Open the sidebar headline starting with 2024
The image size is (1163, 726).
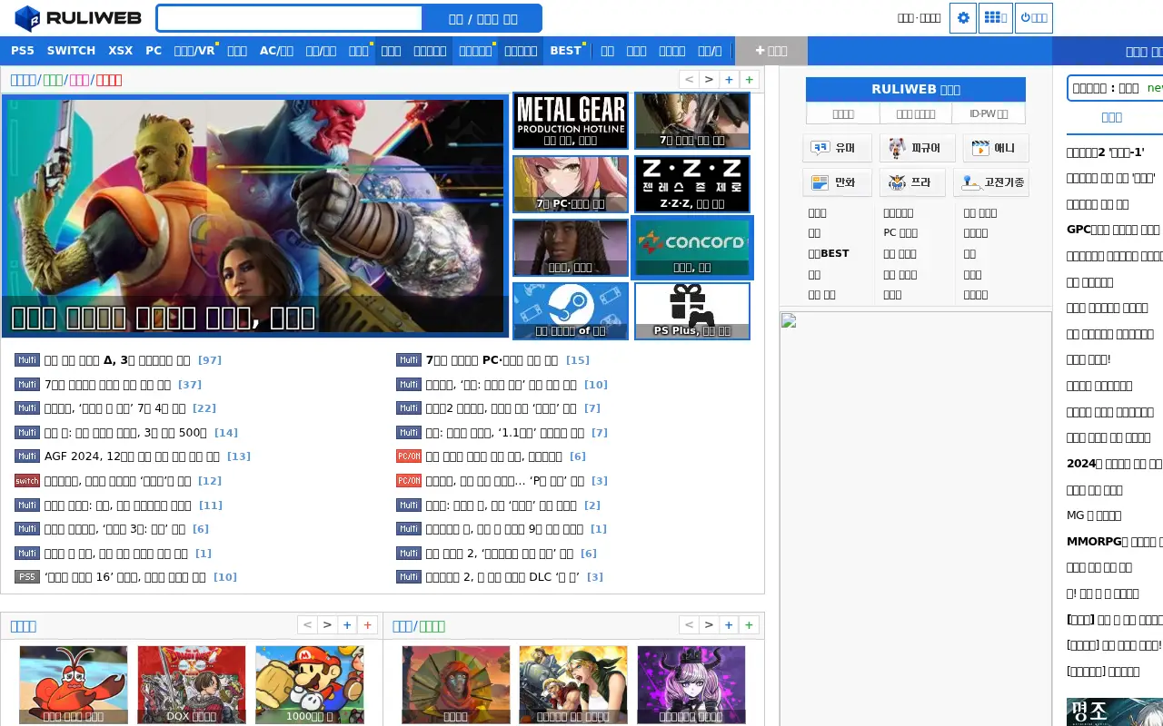pos(1114,464)
